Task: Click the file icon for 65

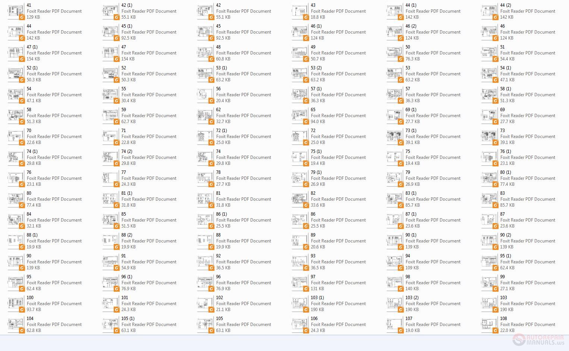Action: pos(300,116)
